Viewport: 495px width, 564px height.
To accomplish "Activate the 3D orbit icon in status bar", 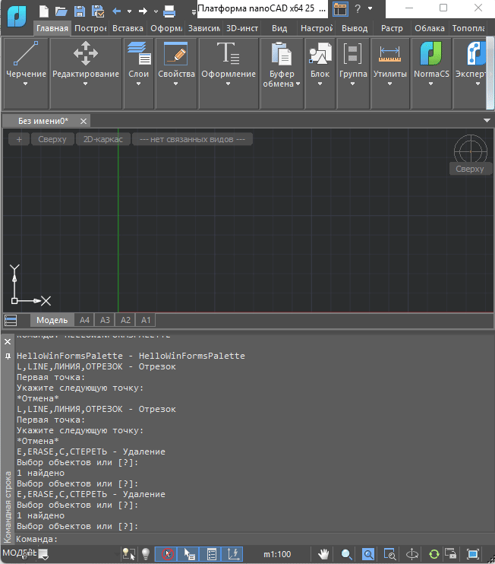I will [x=412, y=554].
